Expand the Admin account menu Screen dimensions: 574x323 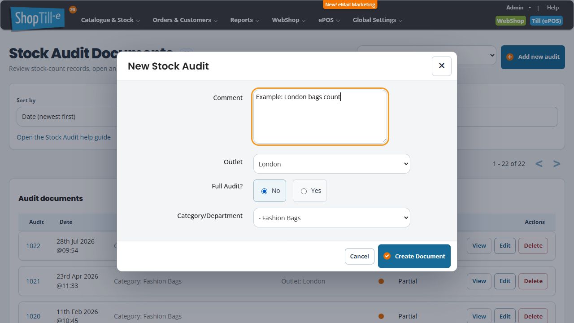[x=518, y=8]
